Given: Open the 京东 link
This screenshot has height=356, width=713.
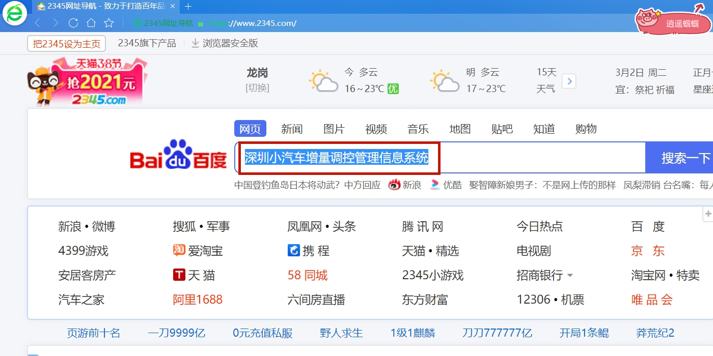Looking at the screenshot, I should coord(648,251).
